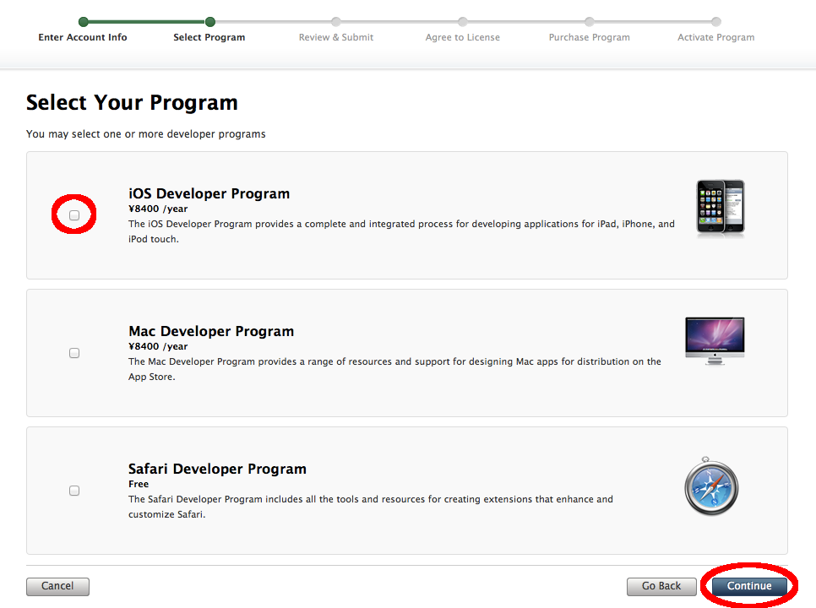This screenshot has height=608, width=816.
Task: Click the iPhone image for iOS program
Action: (x=721, y=207)
